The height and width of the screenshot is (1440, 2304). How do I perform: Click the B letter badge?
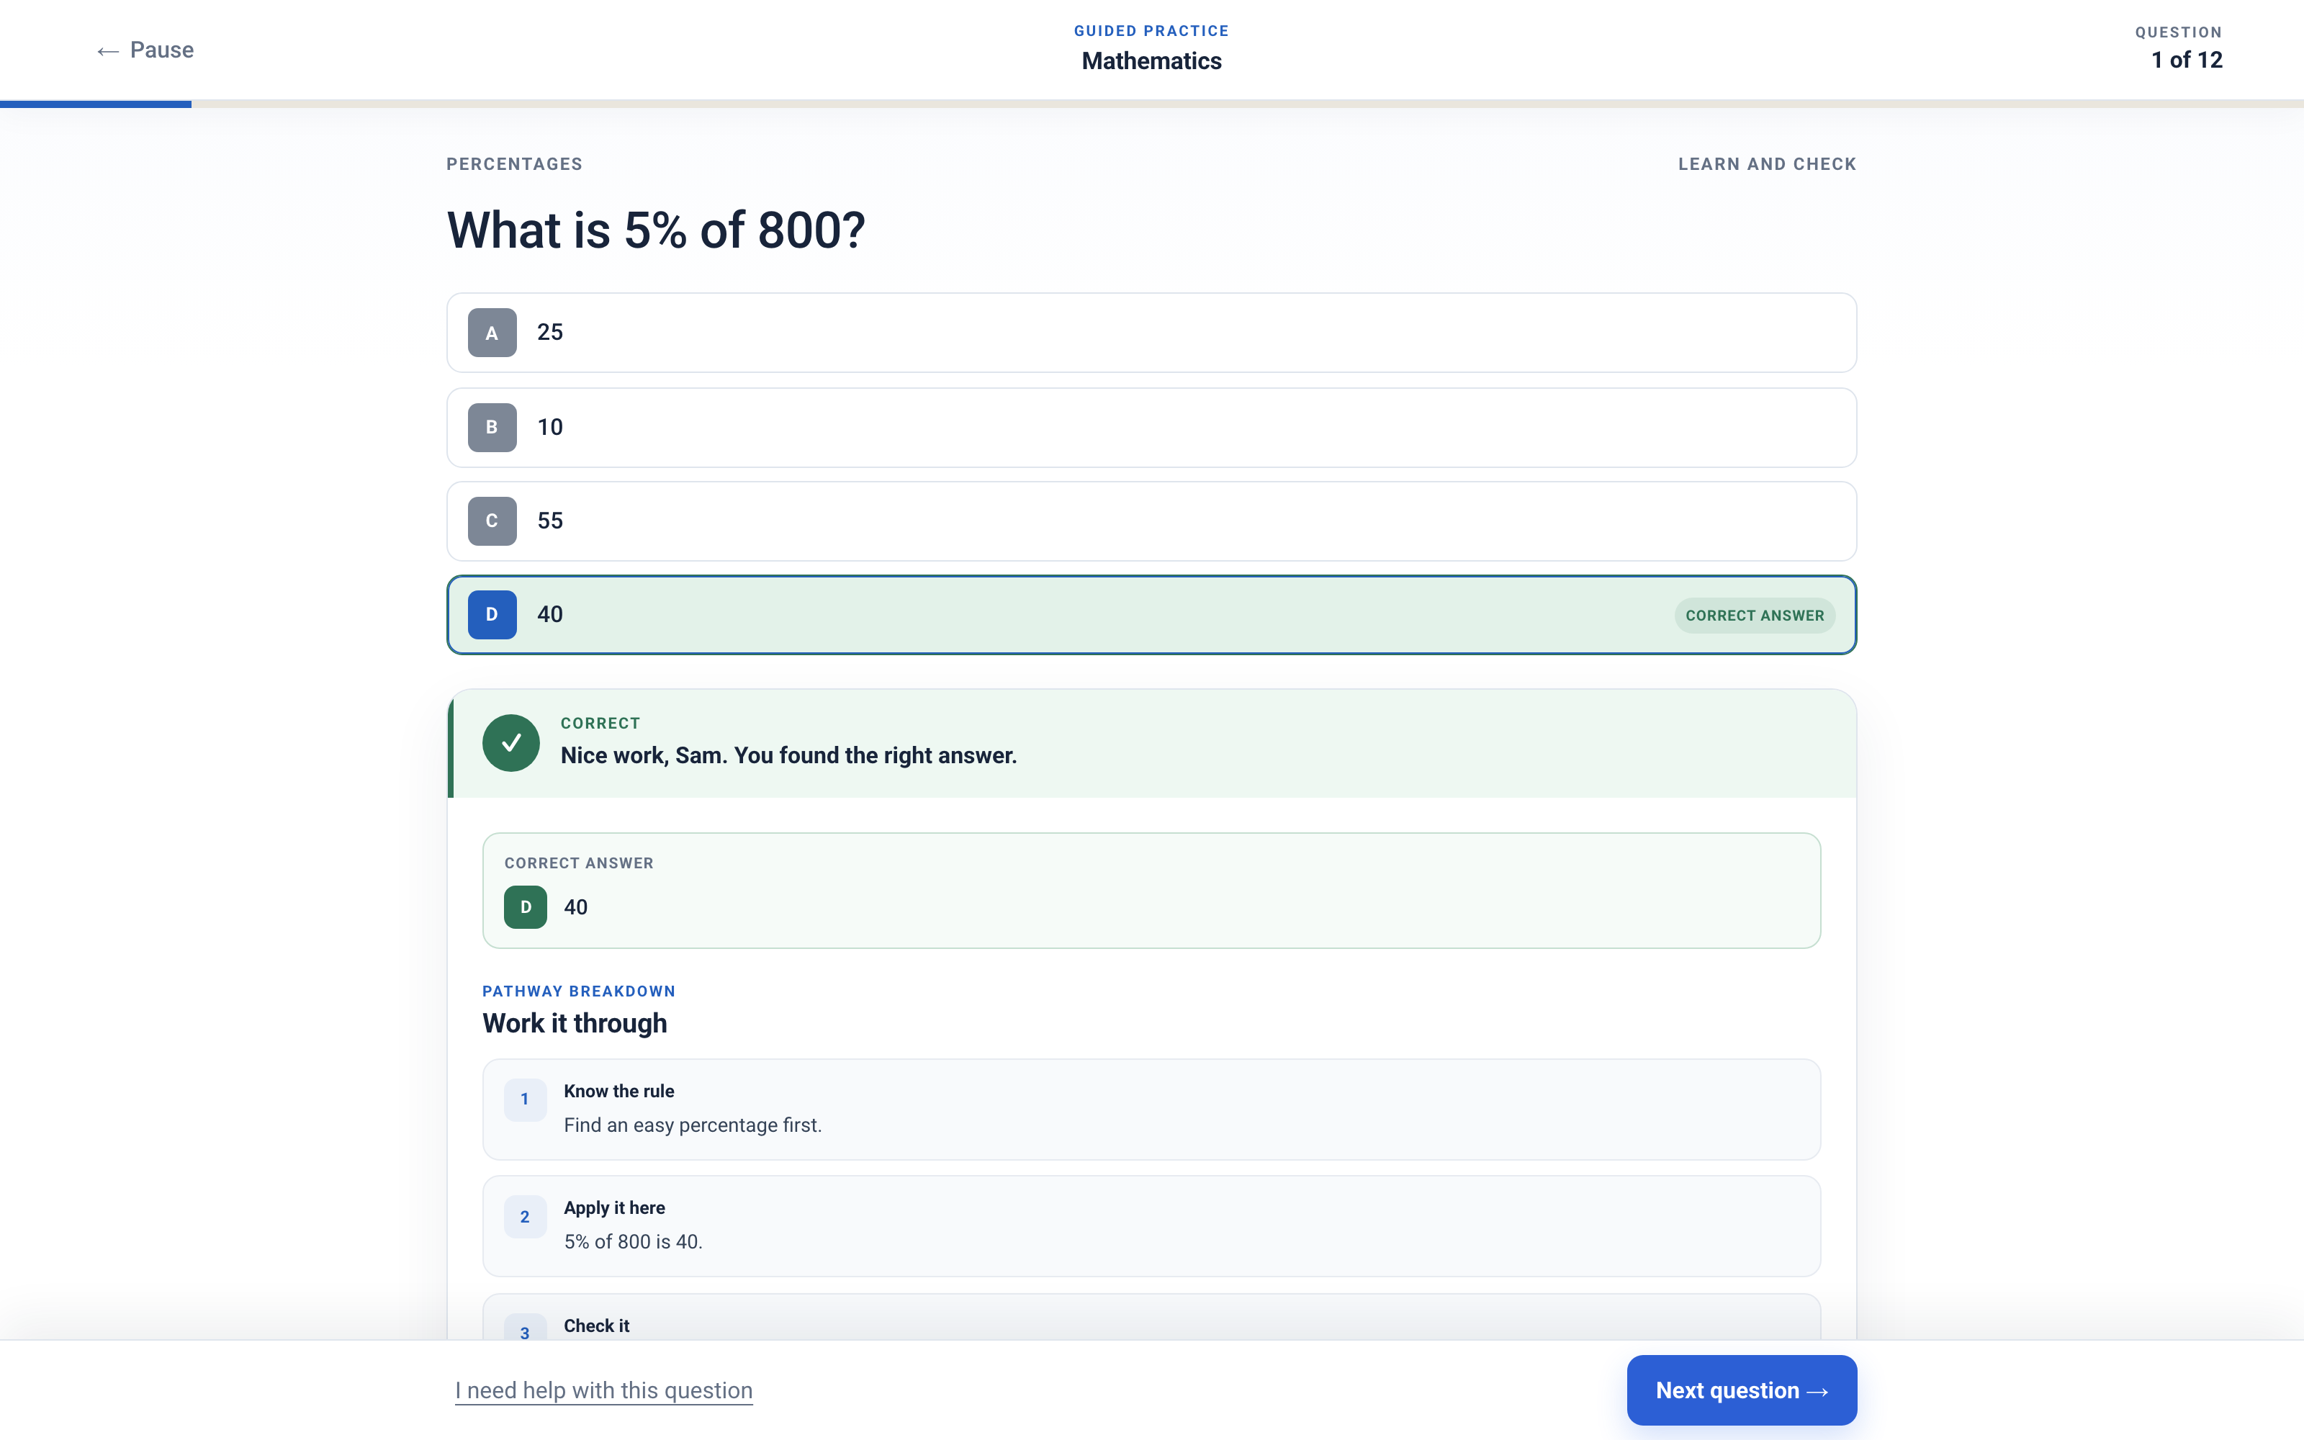492,427
